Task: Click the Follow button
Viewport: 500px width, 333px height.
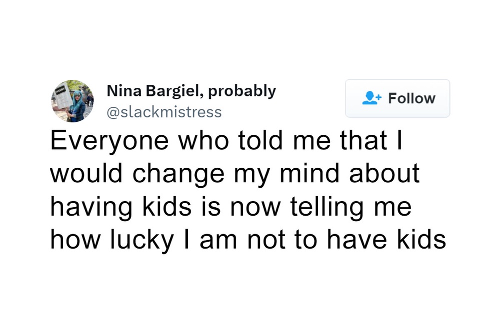Action: 397,98
